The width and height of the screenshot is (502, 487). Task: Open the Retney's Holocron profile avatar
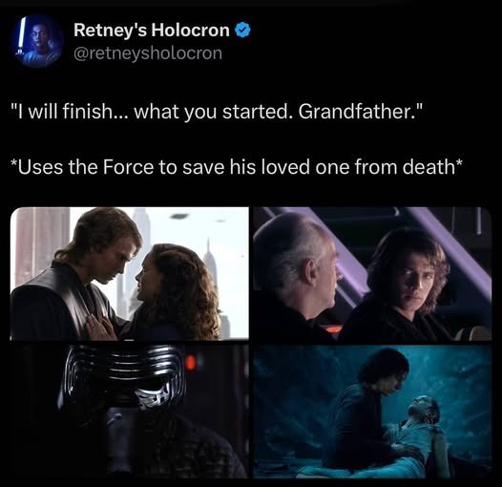point(36,41)
